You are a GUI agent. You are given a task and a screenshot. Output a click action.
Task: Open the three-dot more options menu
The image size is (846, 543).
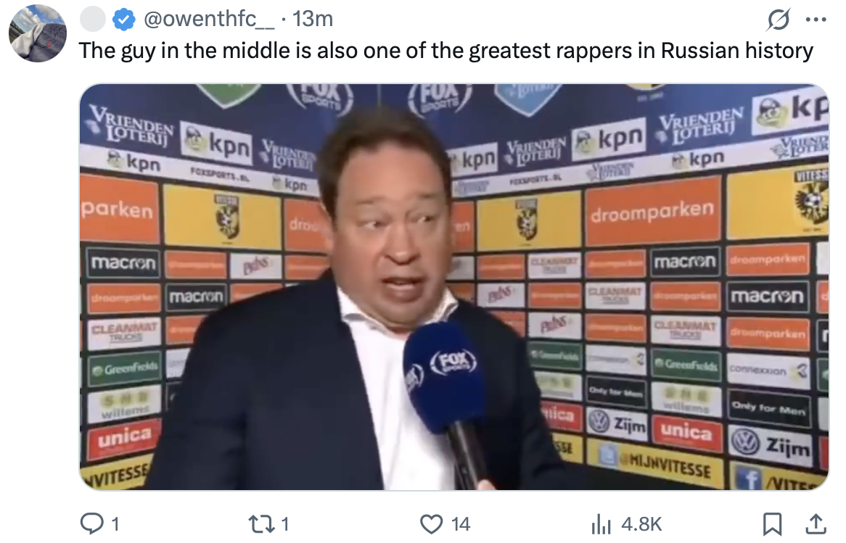(816, 20)
